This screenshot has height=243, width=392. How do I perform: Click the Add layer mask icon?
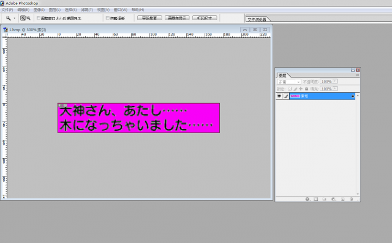[x=316, y=199]
